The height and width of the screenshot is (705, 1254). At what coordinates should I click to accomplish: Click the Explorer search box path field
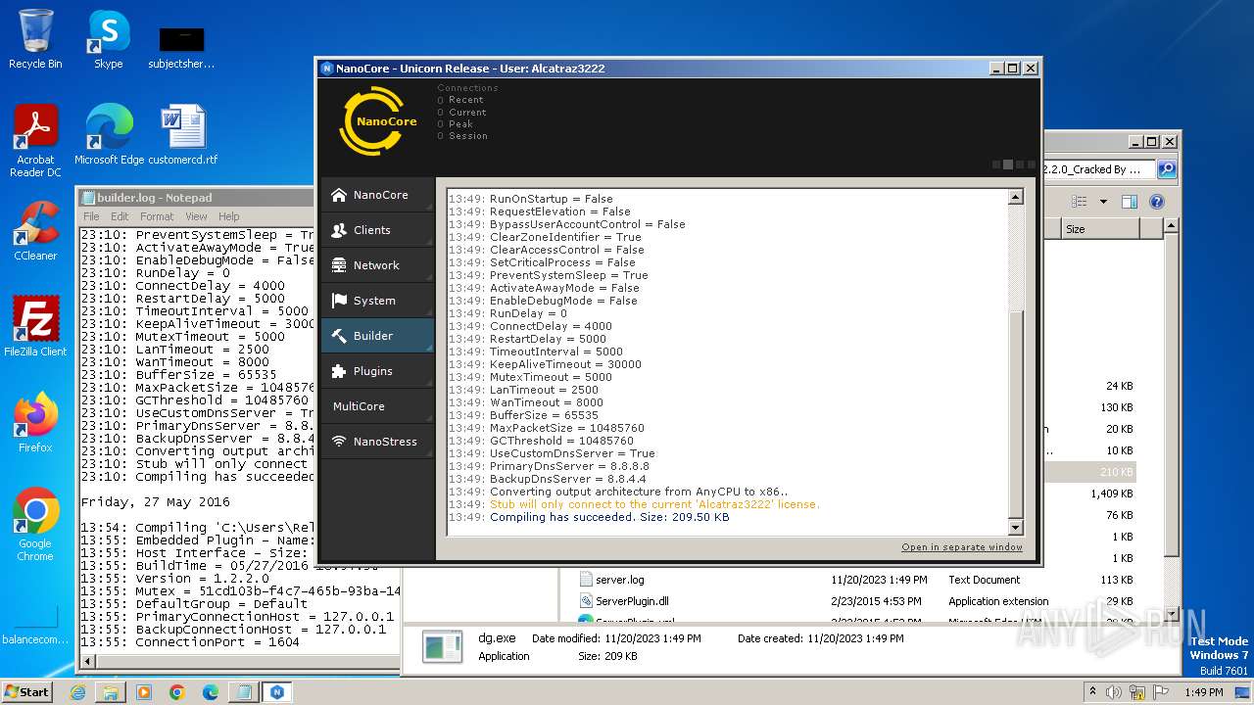coord(1099,169)
